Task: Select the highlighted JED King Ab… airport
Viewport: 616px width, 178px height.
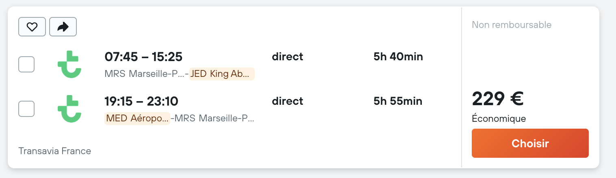Action: tap(222, 74)
